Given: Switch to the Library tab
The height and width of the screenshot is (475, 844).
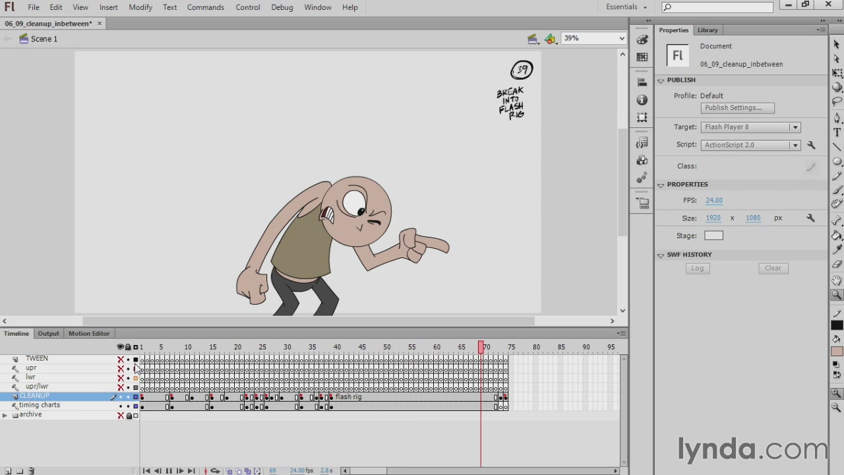Looking at the screenshot, I should click(708, 30).
